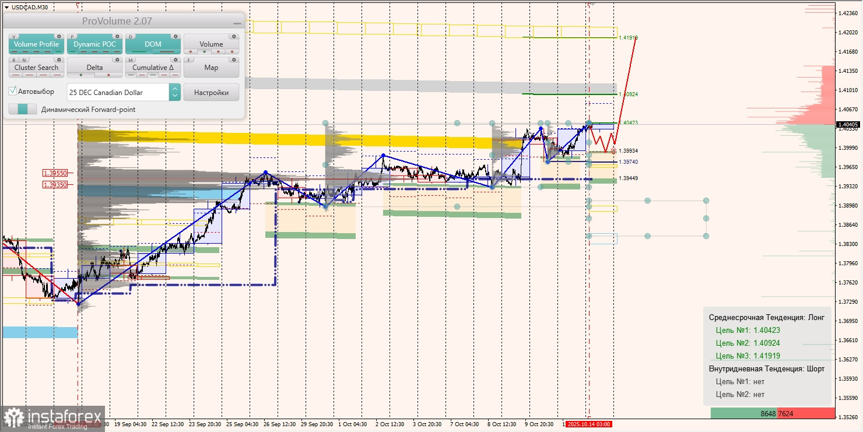Expand the USDCAD,M30 chart menu triangle

point(6,7)
